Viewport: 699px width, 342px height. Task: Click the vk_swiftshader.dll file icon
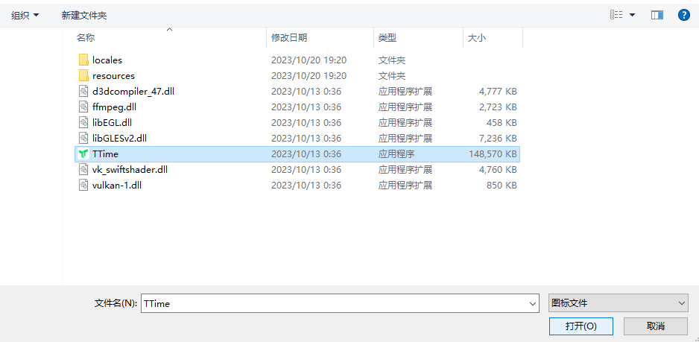83,169
